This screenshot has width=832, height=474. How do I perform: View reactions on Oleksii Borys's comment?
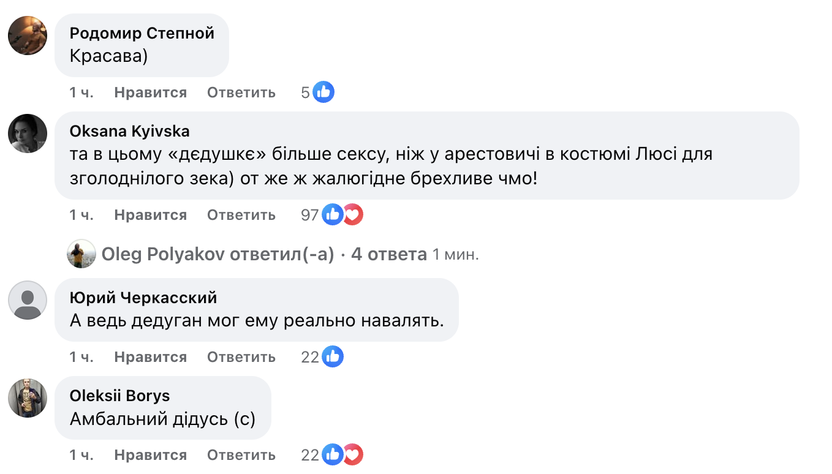[x=342, y=455]
